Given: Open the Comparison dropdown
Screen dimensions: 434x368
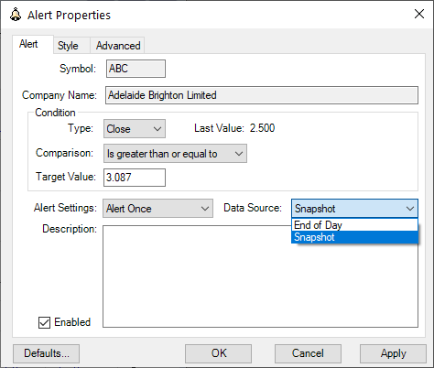Looking at the screenshot, I should coord(175,154).
